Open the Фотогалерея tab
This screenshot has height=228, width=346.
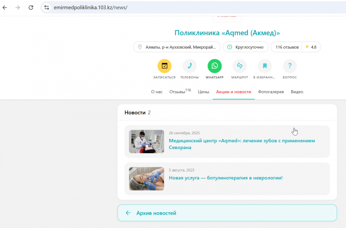[271, 92]
